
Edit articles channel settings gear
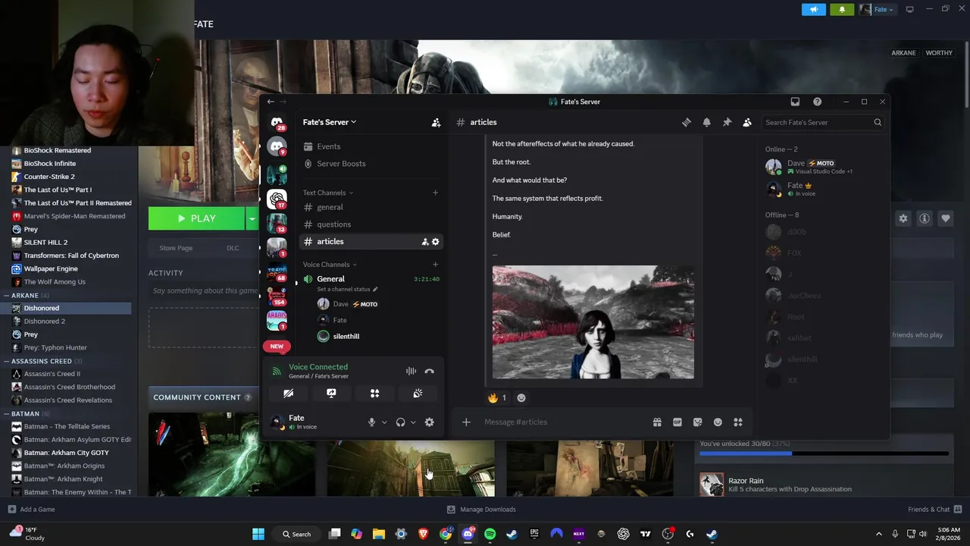pyautogui.click(x=435, y=241)
